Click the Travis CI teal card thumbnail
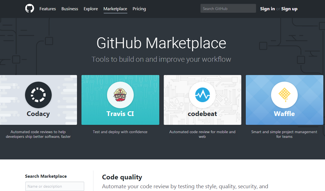 point(120,100)
